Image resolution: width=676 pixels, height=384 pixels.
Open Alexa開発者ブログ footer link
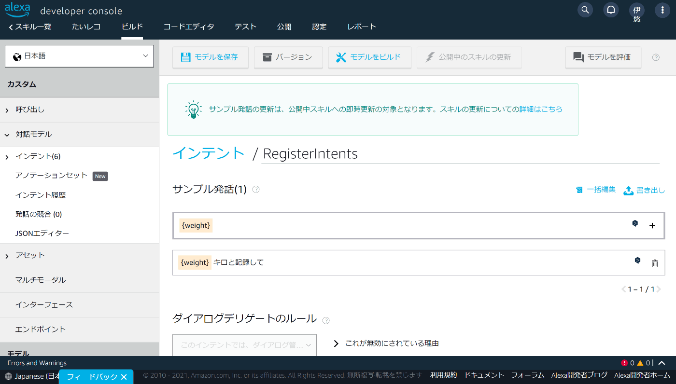(579, 375)
